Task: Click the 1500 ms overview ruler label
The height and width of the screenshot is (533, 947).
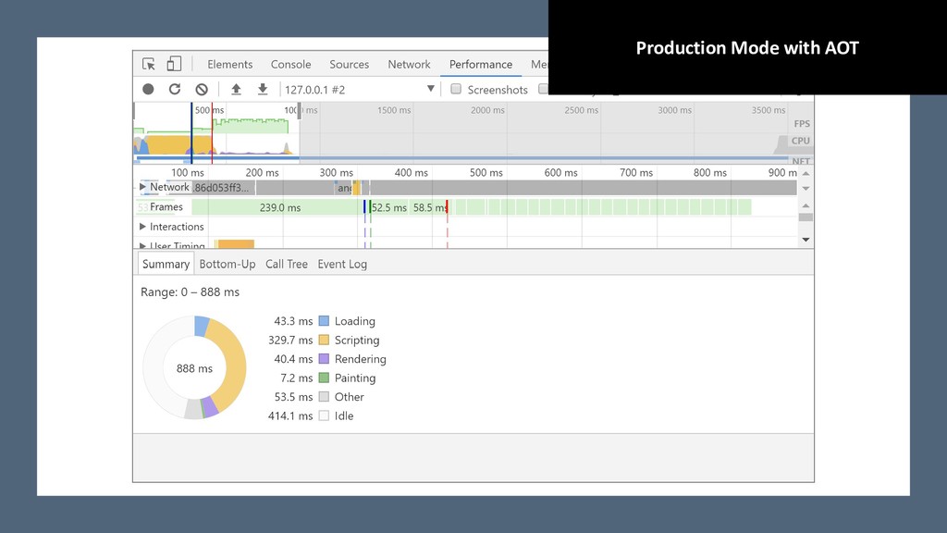Action: coord(394,110)
